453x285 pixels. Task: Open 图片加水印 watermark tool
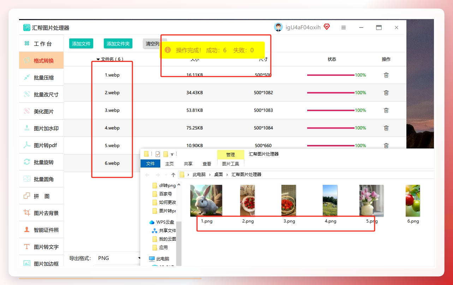coord(41,128)
